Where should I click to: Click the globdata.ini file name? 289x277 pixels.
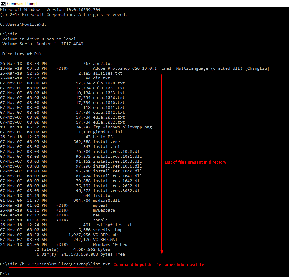pos(108,132)
